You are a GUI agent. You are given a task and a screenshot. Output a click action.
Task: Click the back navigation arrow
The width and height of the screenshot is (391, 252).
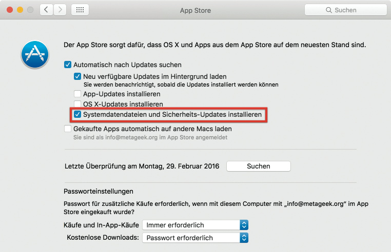coord(47,10)
